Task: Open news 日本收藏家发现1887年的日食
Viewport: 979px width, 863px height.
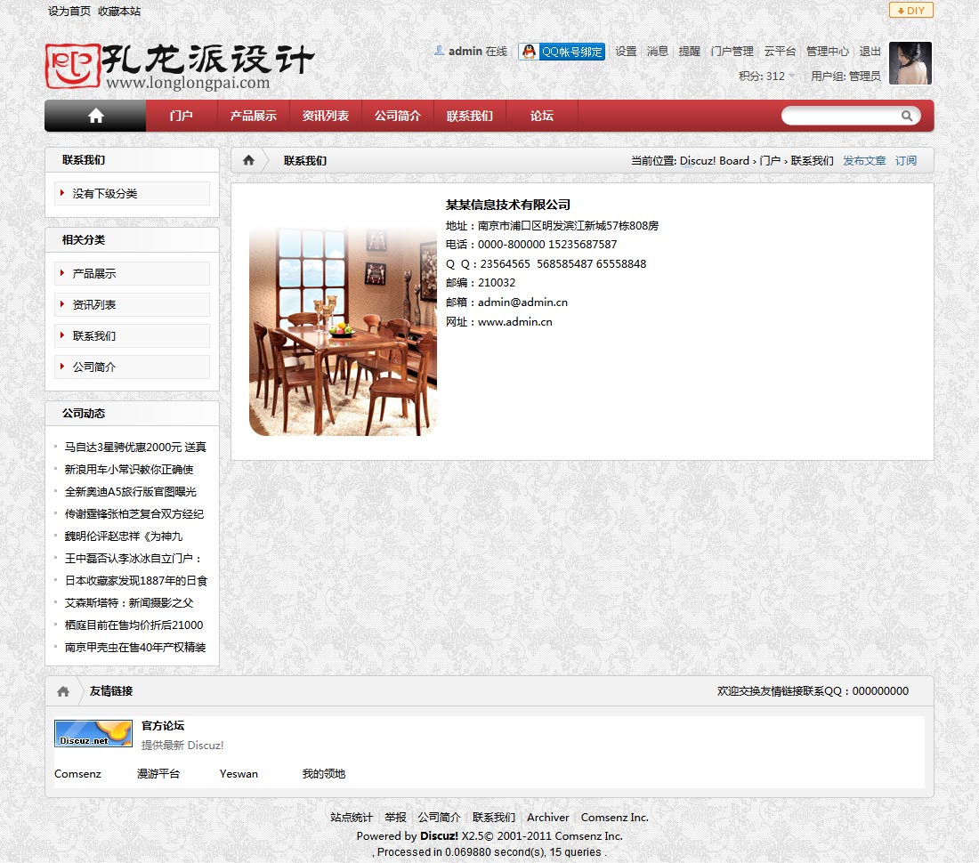Action: (x=136, y=580)
